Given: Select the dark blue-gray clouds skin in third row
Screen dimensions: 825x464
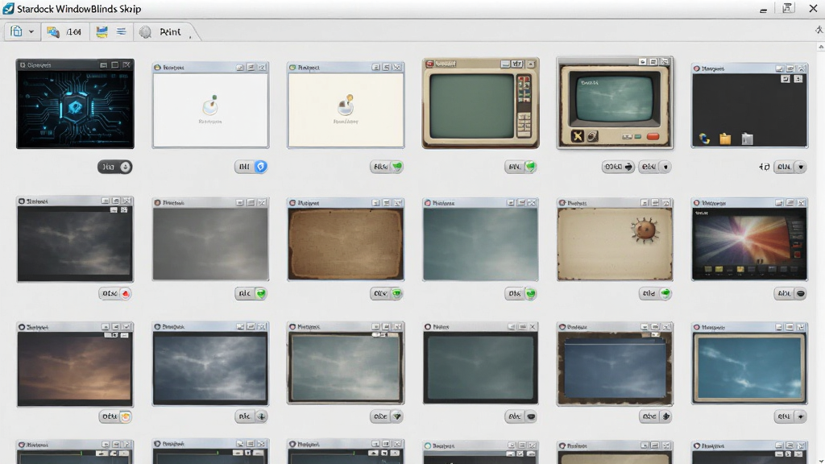Looking at the screenshot, I should click(x=210, y=364).
